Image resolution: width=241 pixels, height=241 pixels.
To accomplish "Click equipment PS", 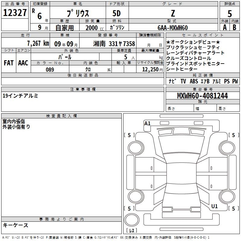I will click(227, 81).
